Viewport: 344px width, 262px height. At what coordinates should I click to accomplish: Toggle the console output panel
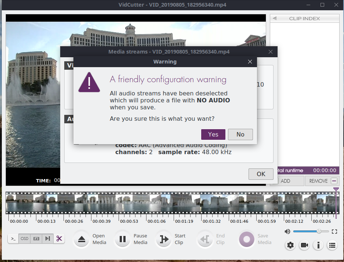coord(13,239)
